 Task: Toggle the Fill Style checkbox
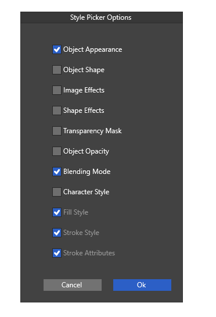click(x=57, y=212)
